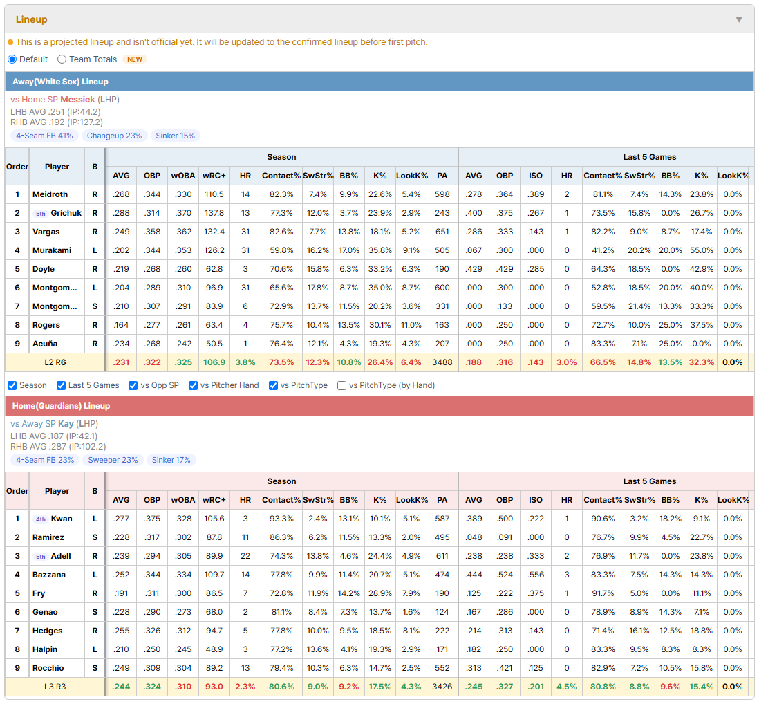Click Bazzana's season wRC+ value 109.7
This screenshot has width=759, height=704.
[214, 575]
